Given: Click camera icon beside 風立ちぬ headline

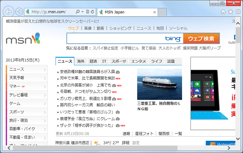Looking at the screenshot, I should (x=118, y=119).
